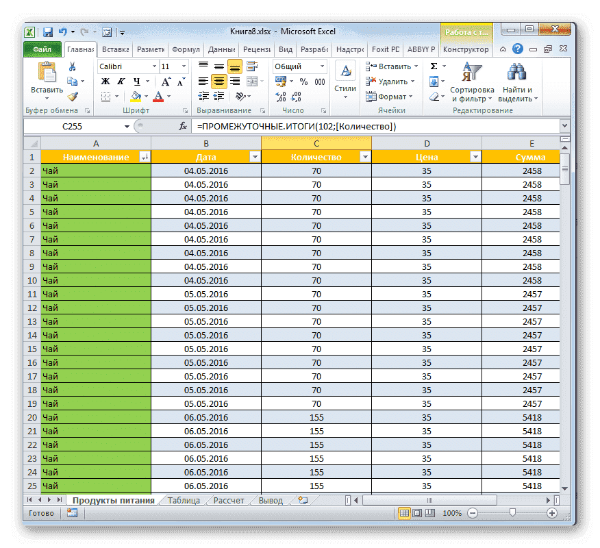Open the Дата column filter

(x=255, y=157)
